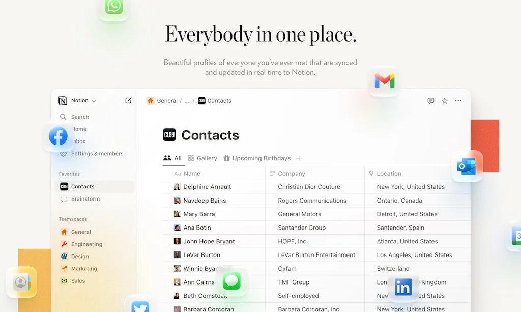Show hidden breadcrumb items via the ellipsis
521x312 pixels.
click(186, 101)
